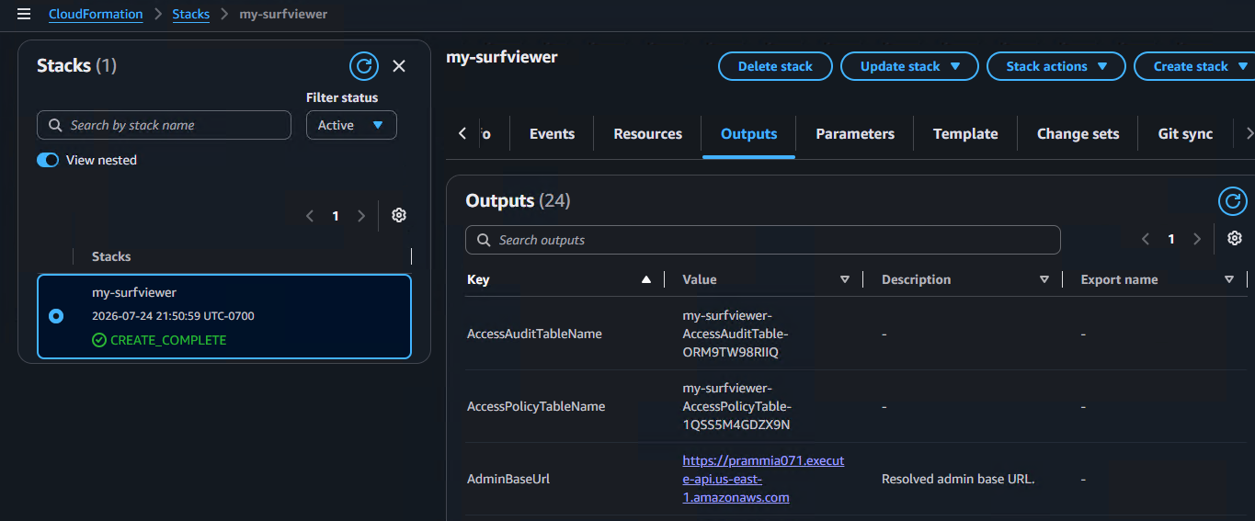Switch to the Events tab

tap(552, 134)
